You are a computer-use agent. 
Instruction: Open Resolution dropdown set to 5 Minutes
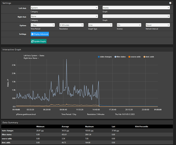pyautogui.click(x=71, y=25)
